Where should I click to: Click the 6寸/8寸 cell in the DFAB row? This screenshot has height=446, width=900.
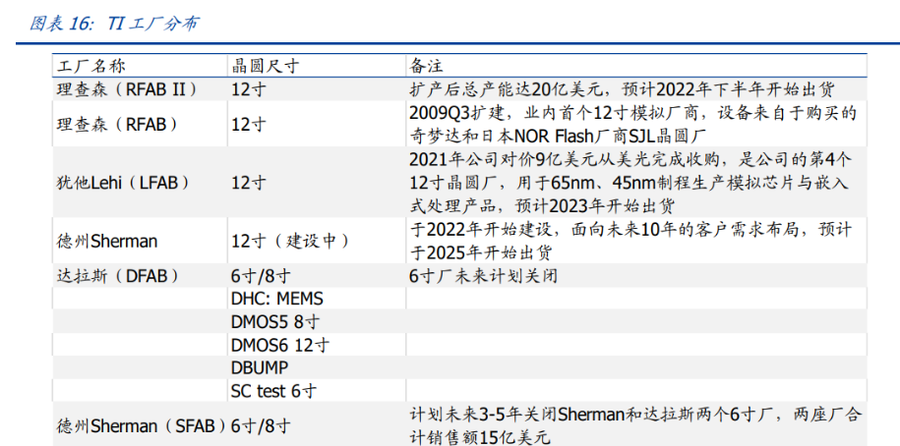click(x=261, y=277)
